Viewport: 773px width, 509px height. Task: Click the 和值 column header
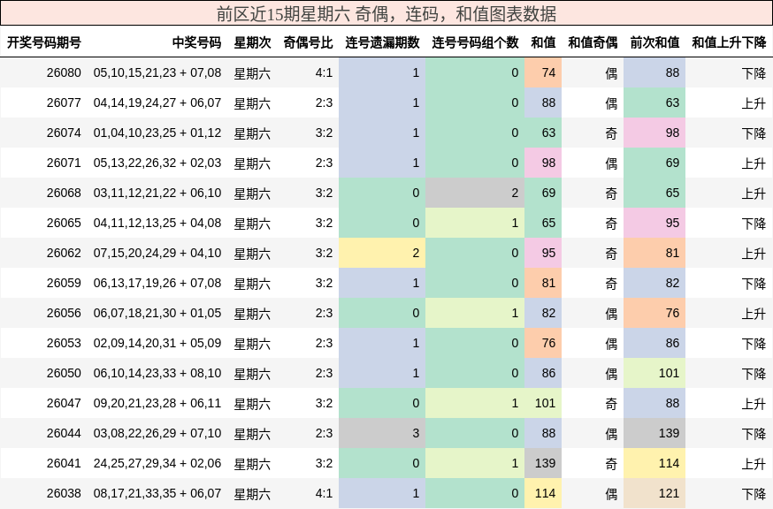[x=543, y=42]
